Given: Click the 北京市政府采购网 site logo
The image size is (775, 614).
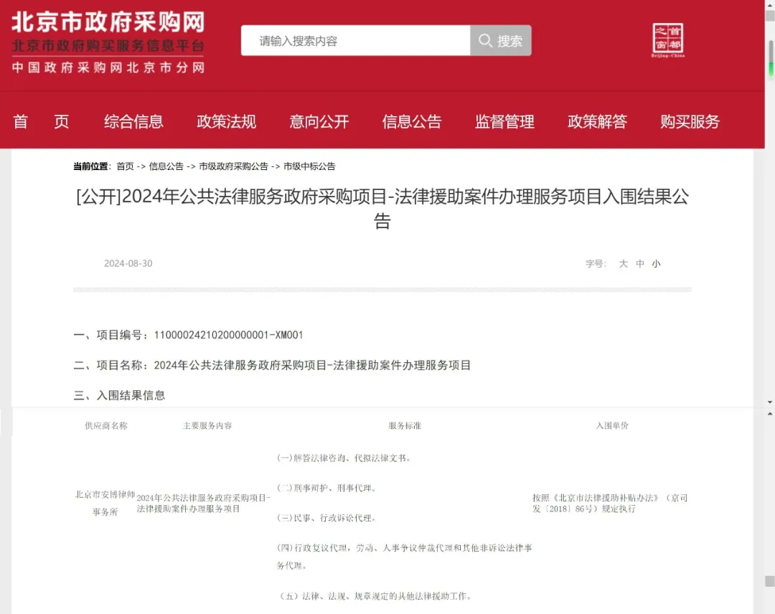Looking at the screenshot, I should point(108,22).
